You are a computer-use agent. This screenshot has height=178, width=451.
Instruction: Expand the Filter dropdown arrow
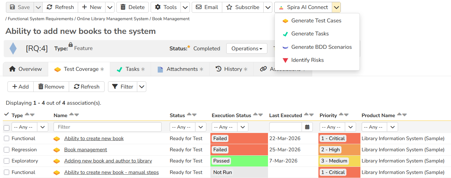tap(142, 87)
